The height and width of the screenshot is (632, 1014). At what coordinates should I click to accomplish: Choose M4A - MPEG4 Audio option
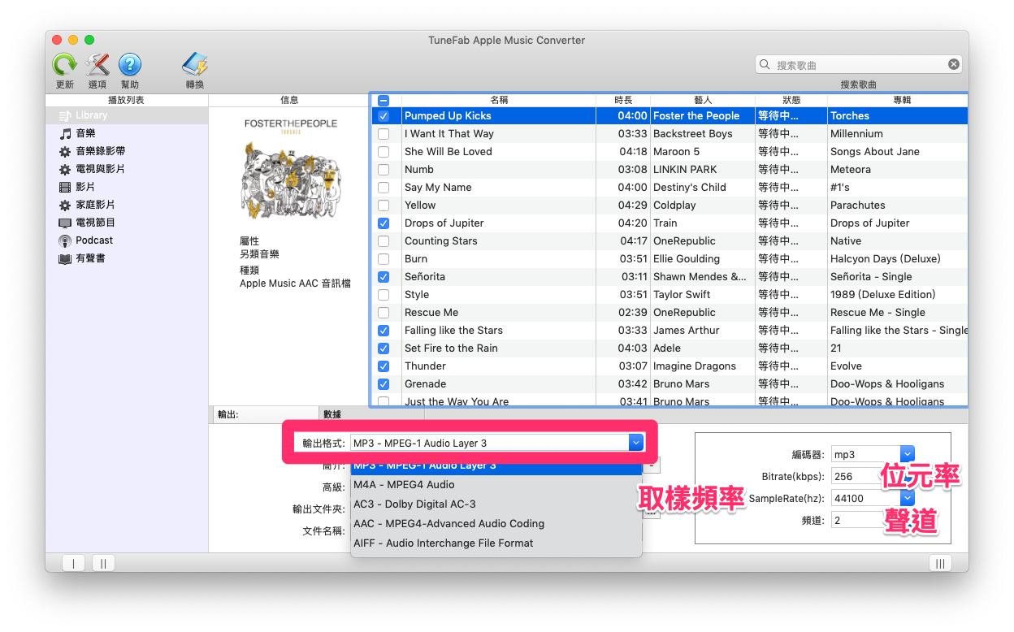click(496, 485)
